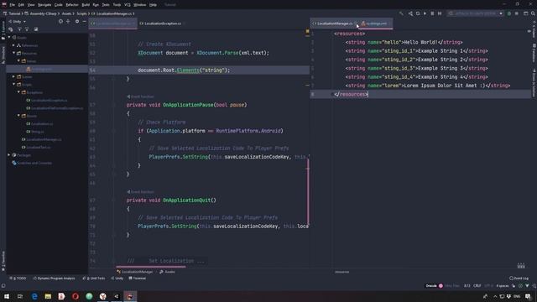Open Opera browser from taskbar
Screen dimensions: 537x302
(76, 296)
